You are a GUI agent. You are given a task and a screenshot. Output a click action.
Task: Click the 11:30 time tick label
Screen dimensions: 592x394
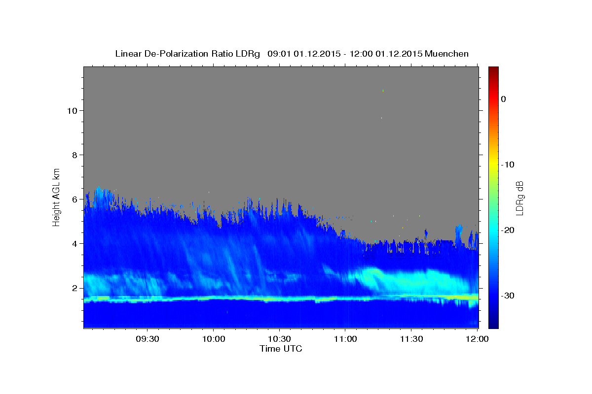coord(411,339)
